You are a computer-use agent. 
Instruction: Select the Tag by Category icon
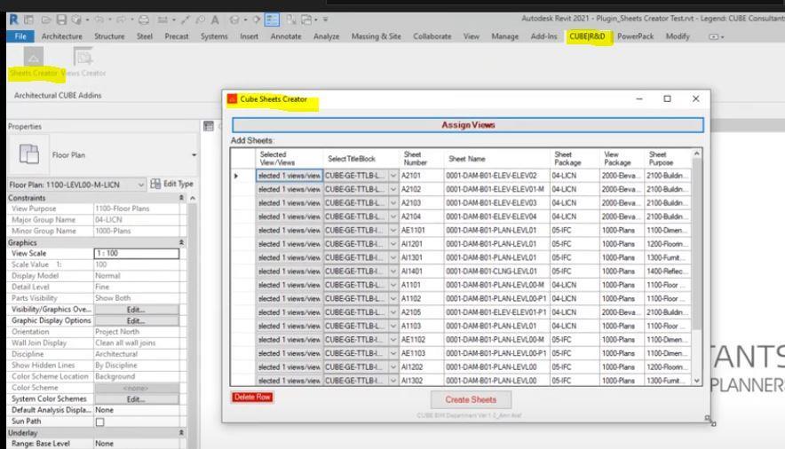[200, 20]
